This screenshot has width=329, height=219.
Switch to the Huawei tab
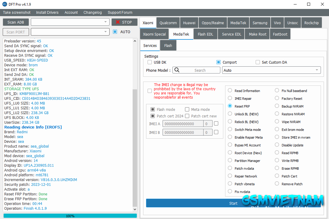click(x=189, y=23)
